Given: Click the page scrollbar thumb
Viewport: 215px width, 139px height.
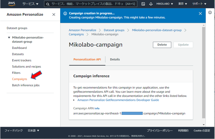Looking at the screenshot, I should (204, 72).
